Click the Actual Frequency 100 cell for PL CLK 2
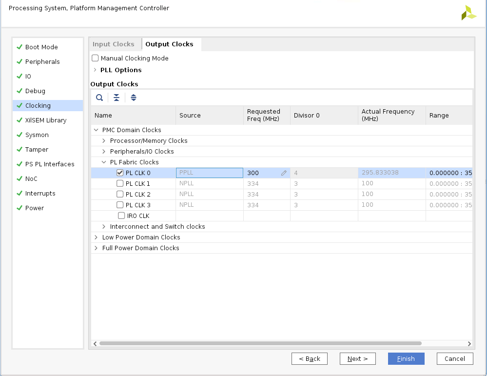 (x=391, y=194)
